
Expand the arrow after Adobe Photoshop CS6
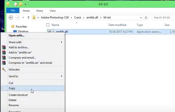pyautogui.click(x=71, y=18)
